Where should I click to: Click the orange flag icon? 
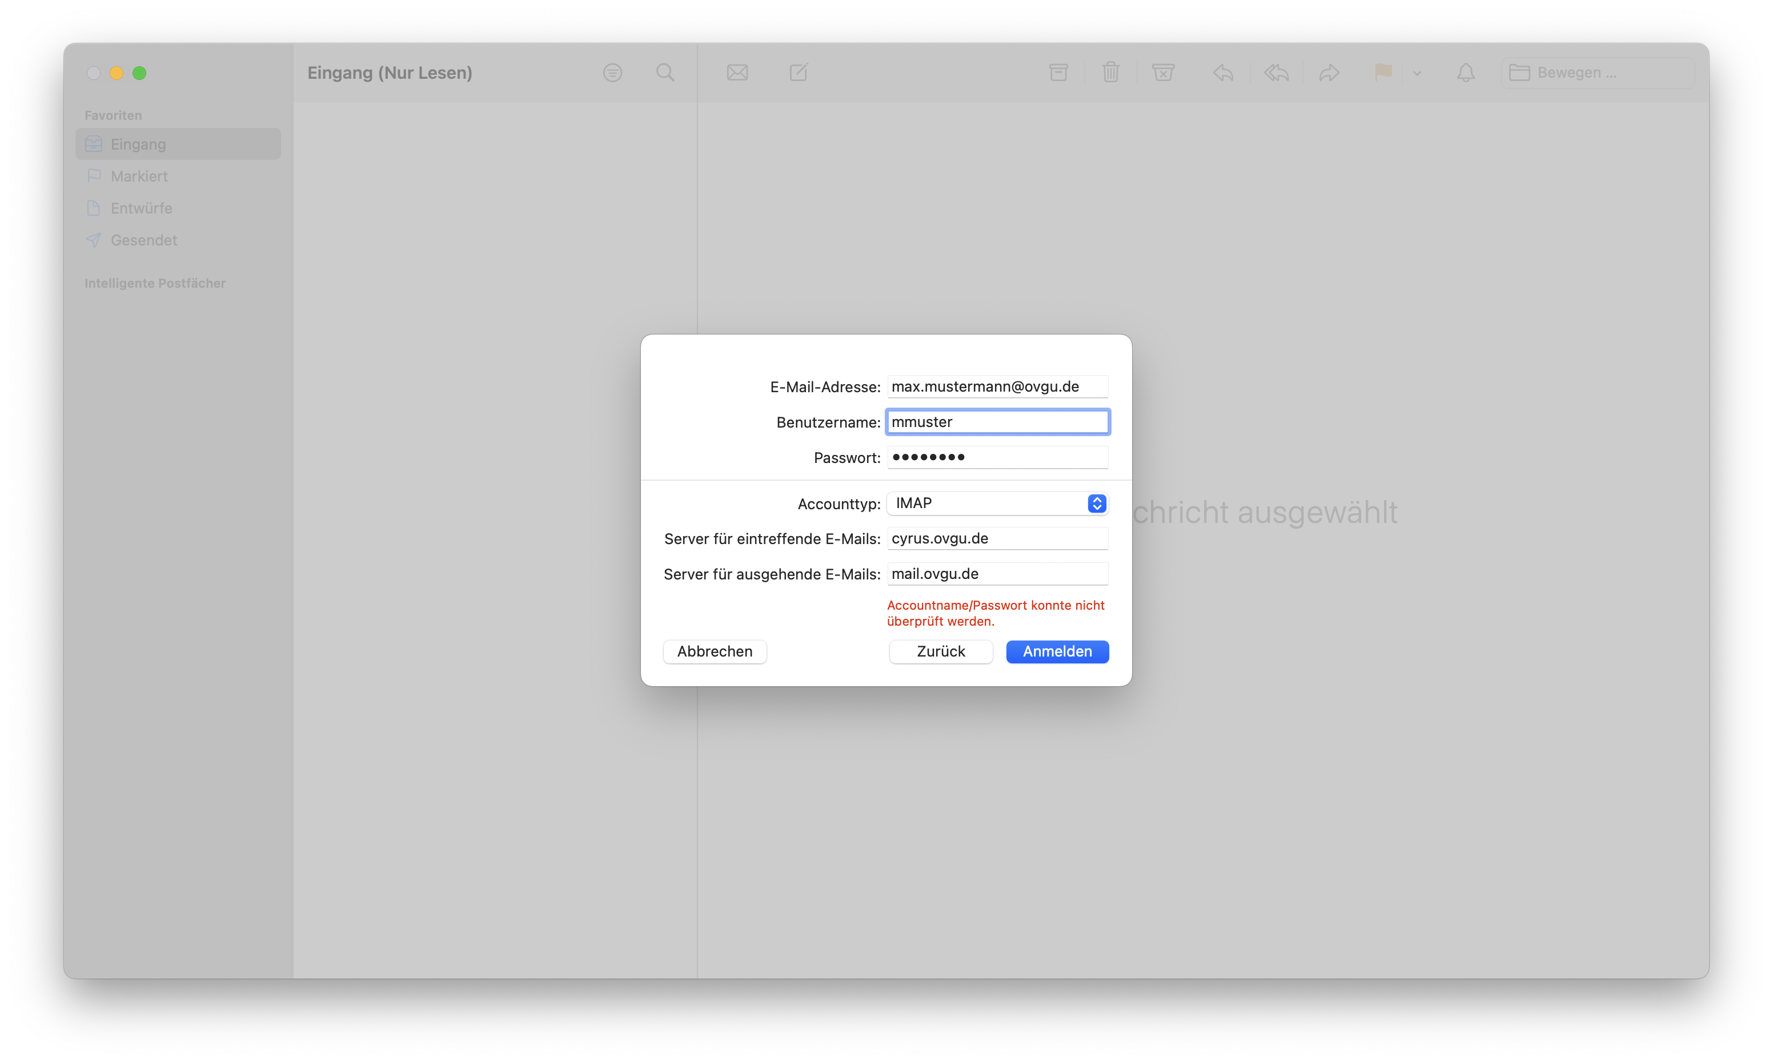point(1383,71)
